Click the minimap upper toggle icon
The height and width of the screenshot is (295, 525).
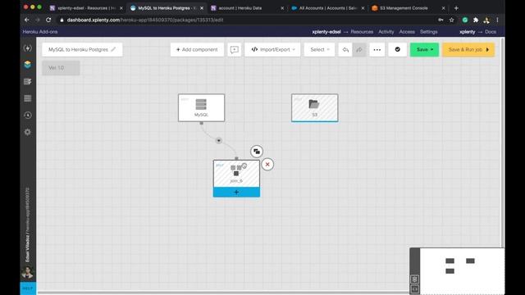point(414,279)
